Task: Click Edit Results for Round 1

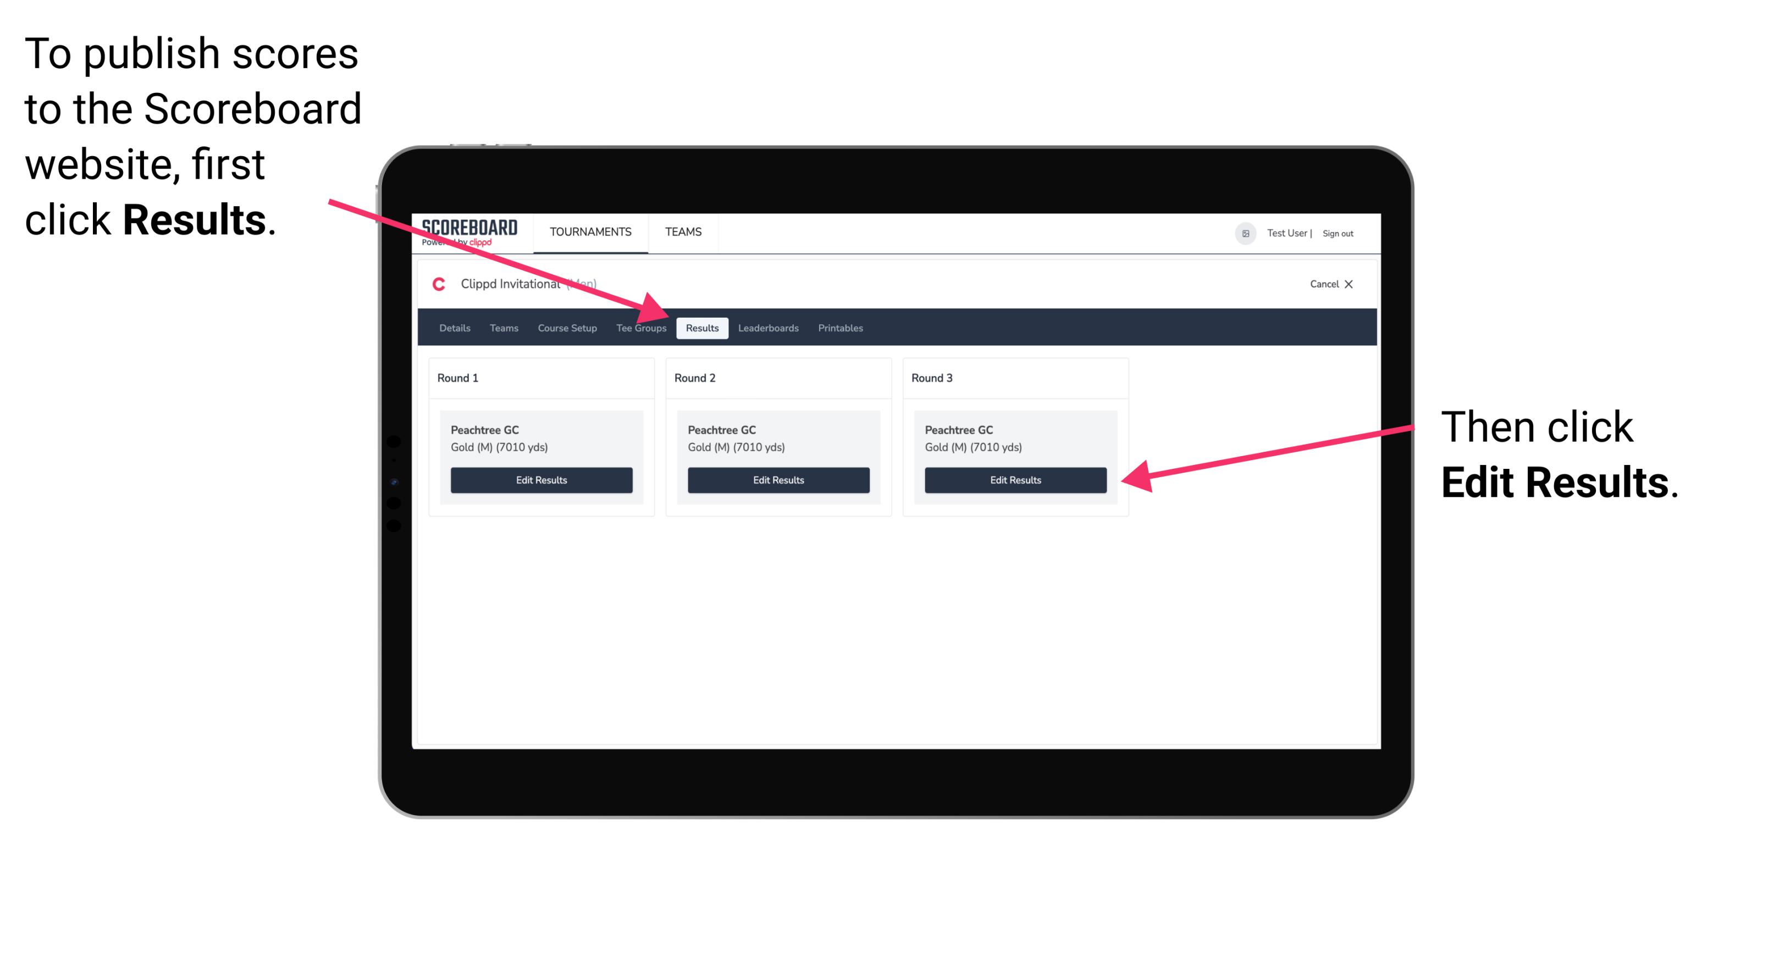Action: pyautogui.click(x=542, y=480)
